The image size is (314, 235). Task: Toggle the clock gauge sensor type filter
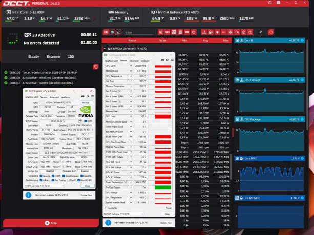click(237, 32)
